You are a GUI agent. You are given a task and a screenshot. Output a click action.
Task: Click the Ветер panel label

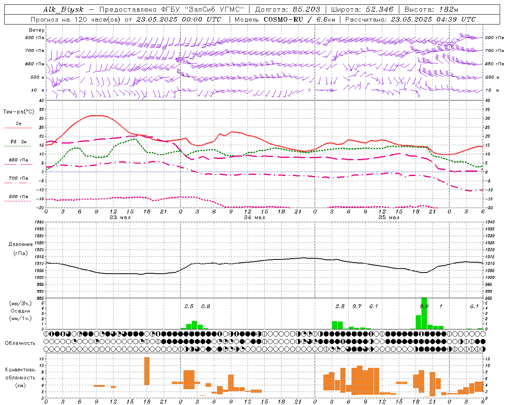[x=37, y=30]
